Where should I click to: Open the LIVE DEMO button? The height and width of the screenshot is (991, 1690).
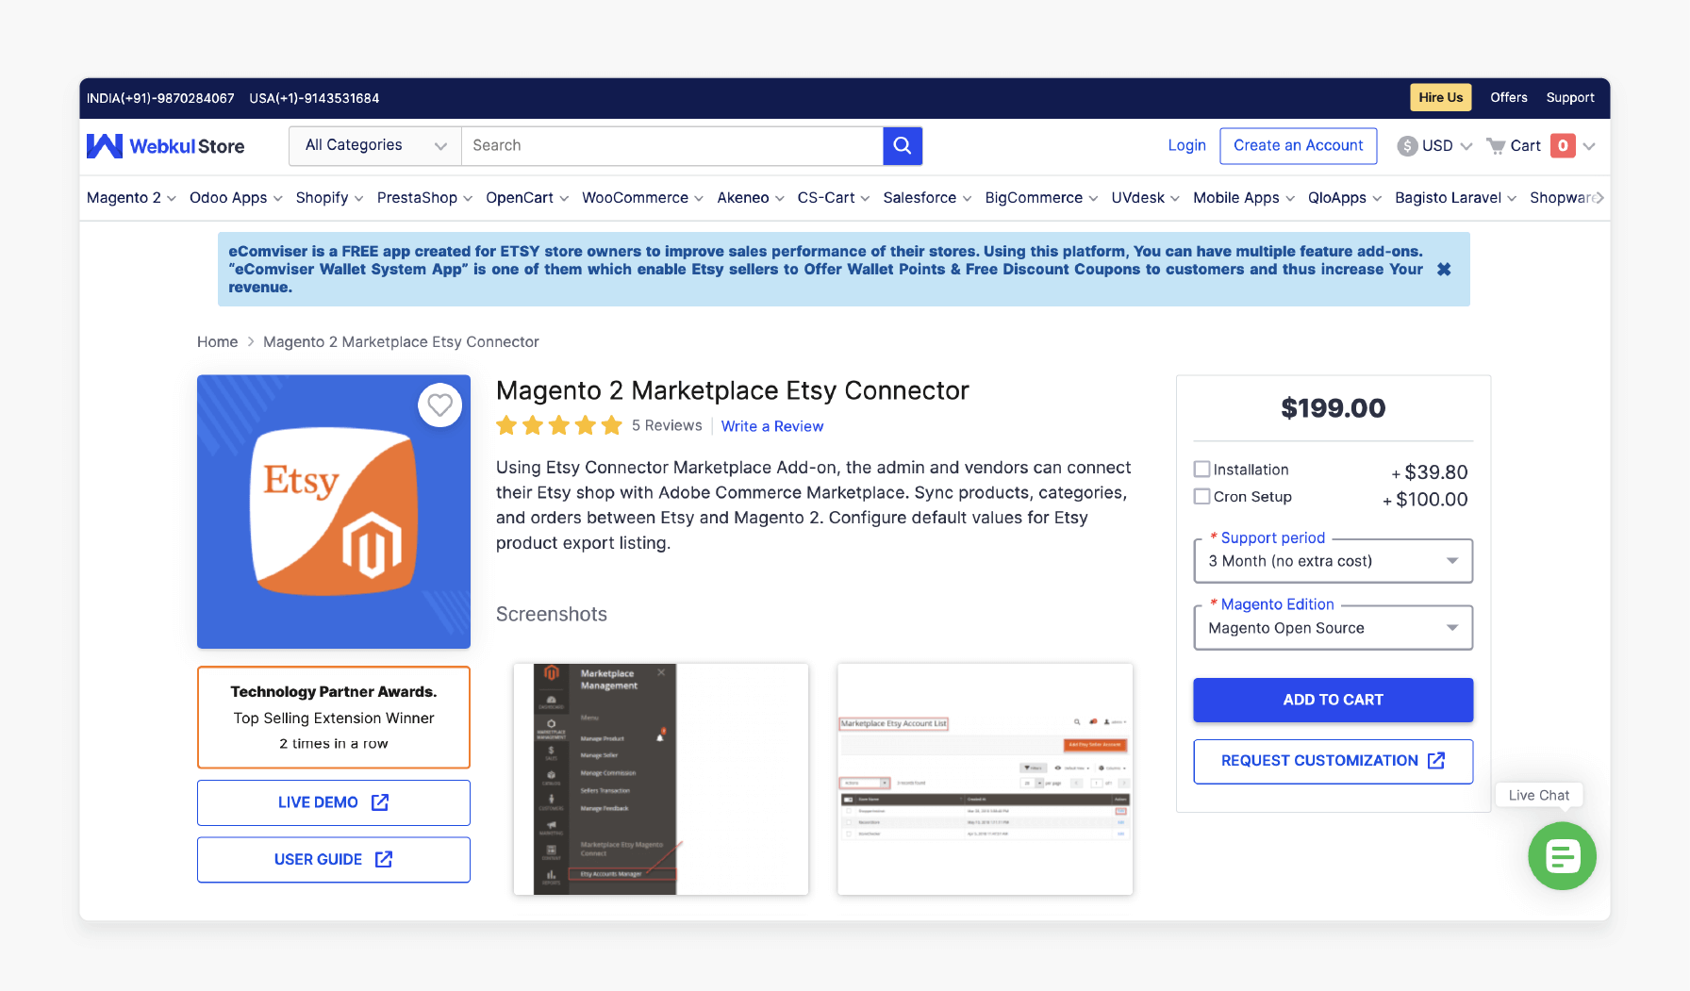click(x=333, y=802)
